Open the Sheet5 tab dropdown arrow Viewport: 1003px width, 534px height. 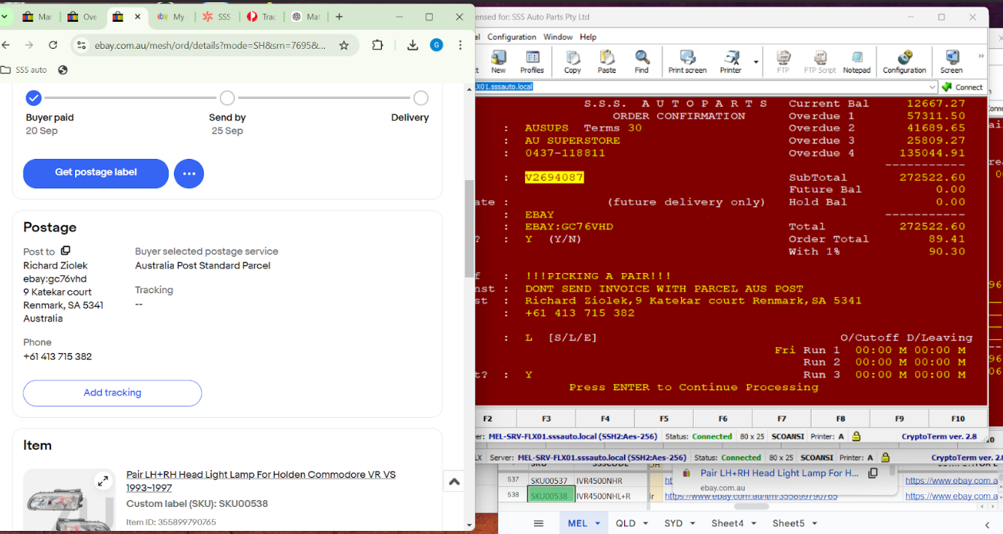click(815, 523)
